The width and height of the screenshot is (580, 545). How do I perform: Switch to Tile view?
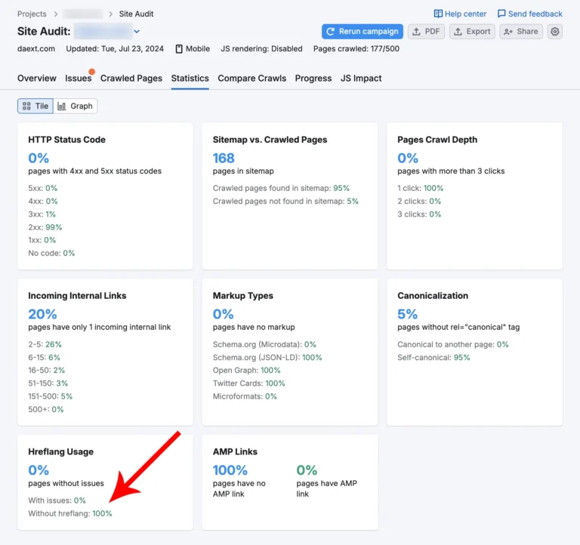coord(35,106)
